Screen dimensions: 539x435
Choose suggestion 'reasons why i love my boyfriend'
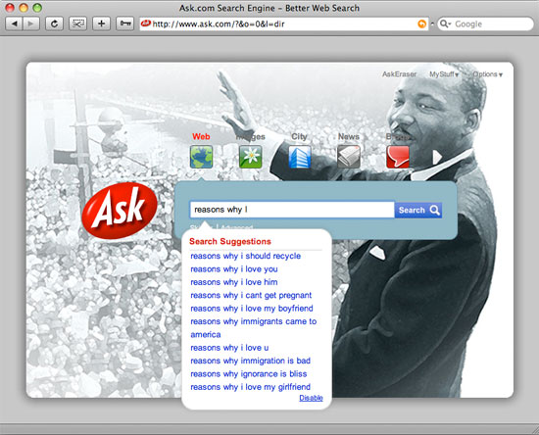point(252,309)
